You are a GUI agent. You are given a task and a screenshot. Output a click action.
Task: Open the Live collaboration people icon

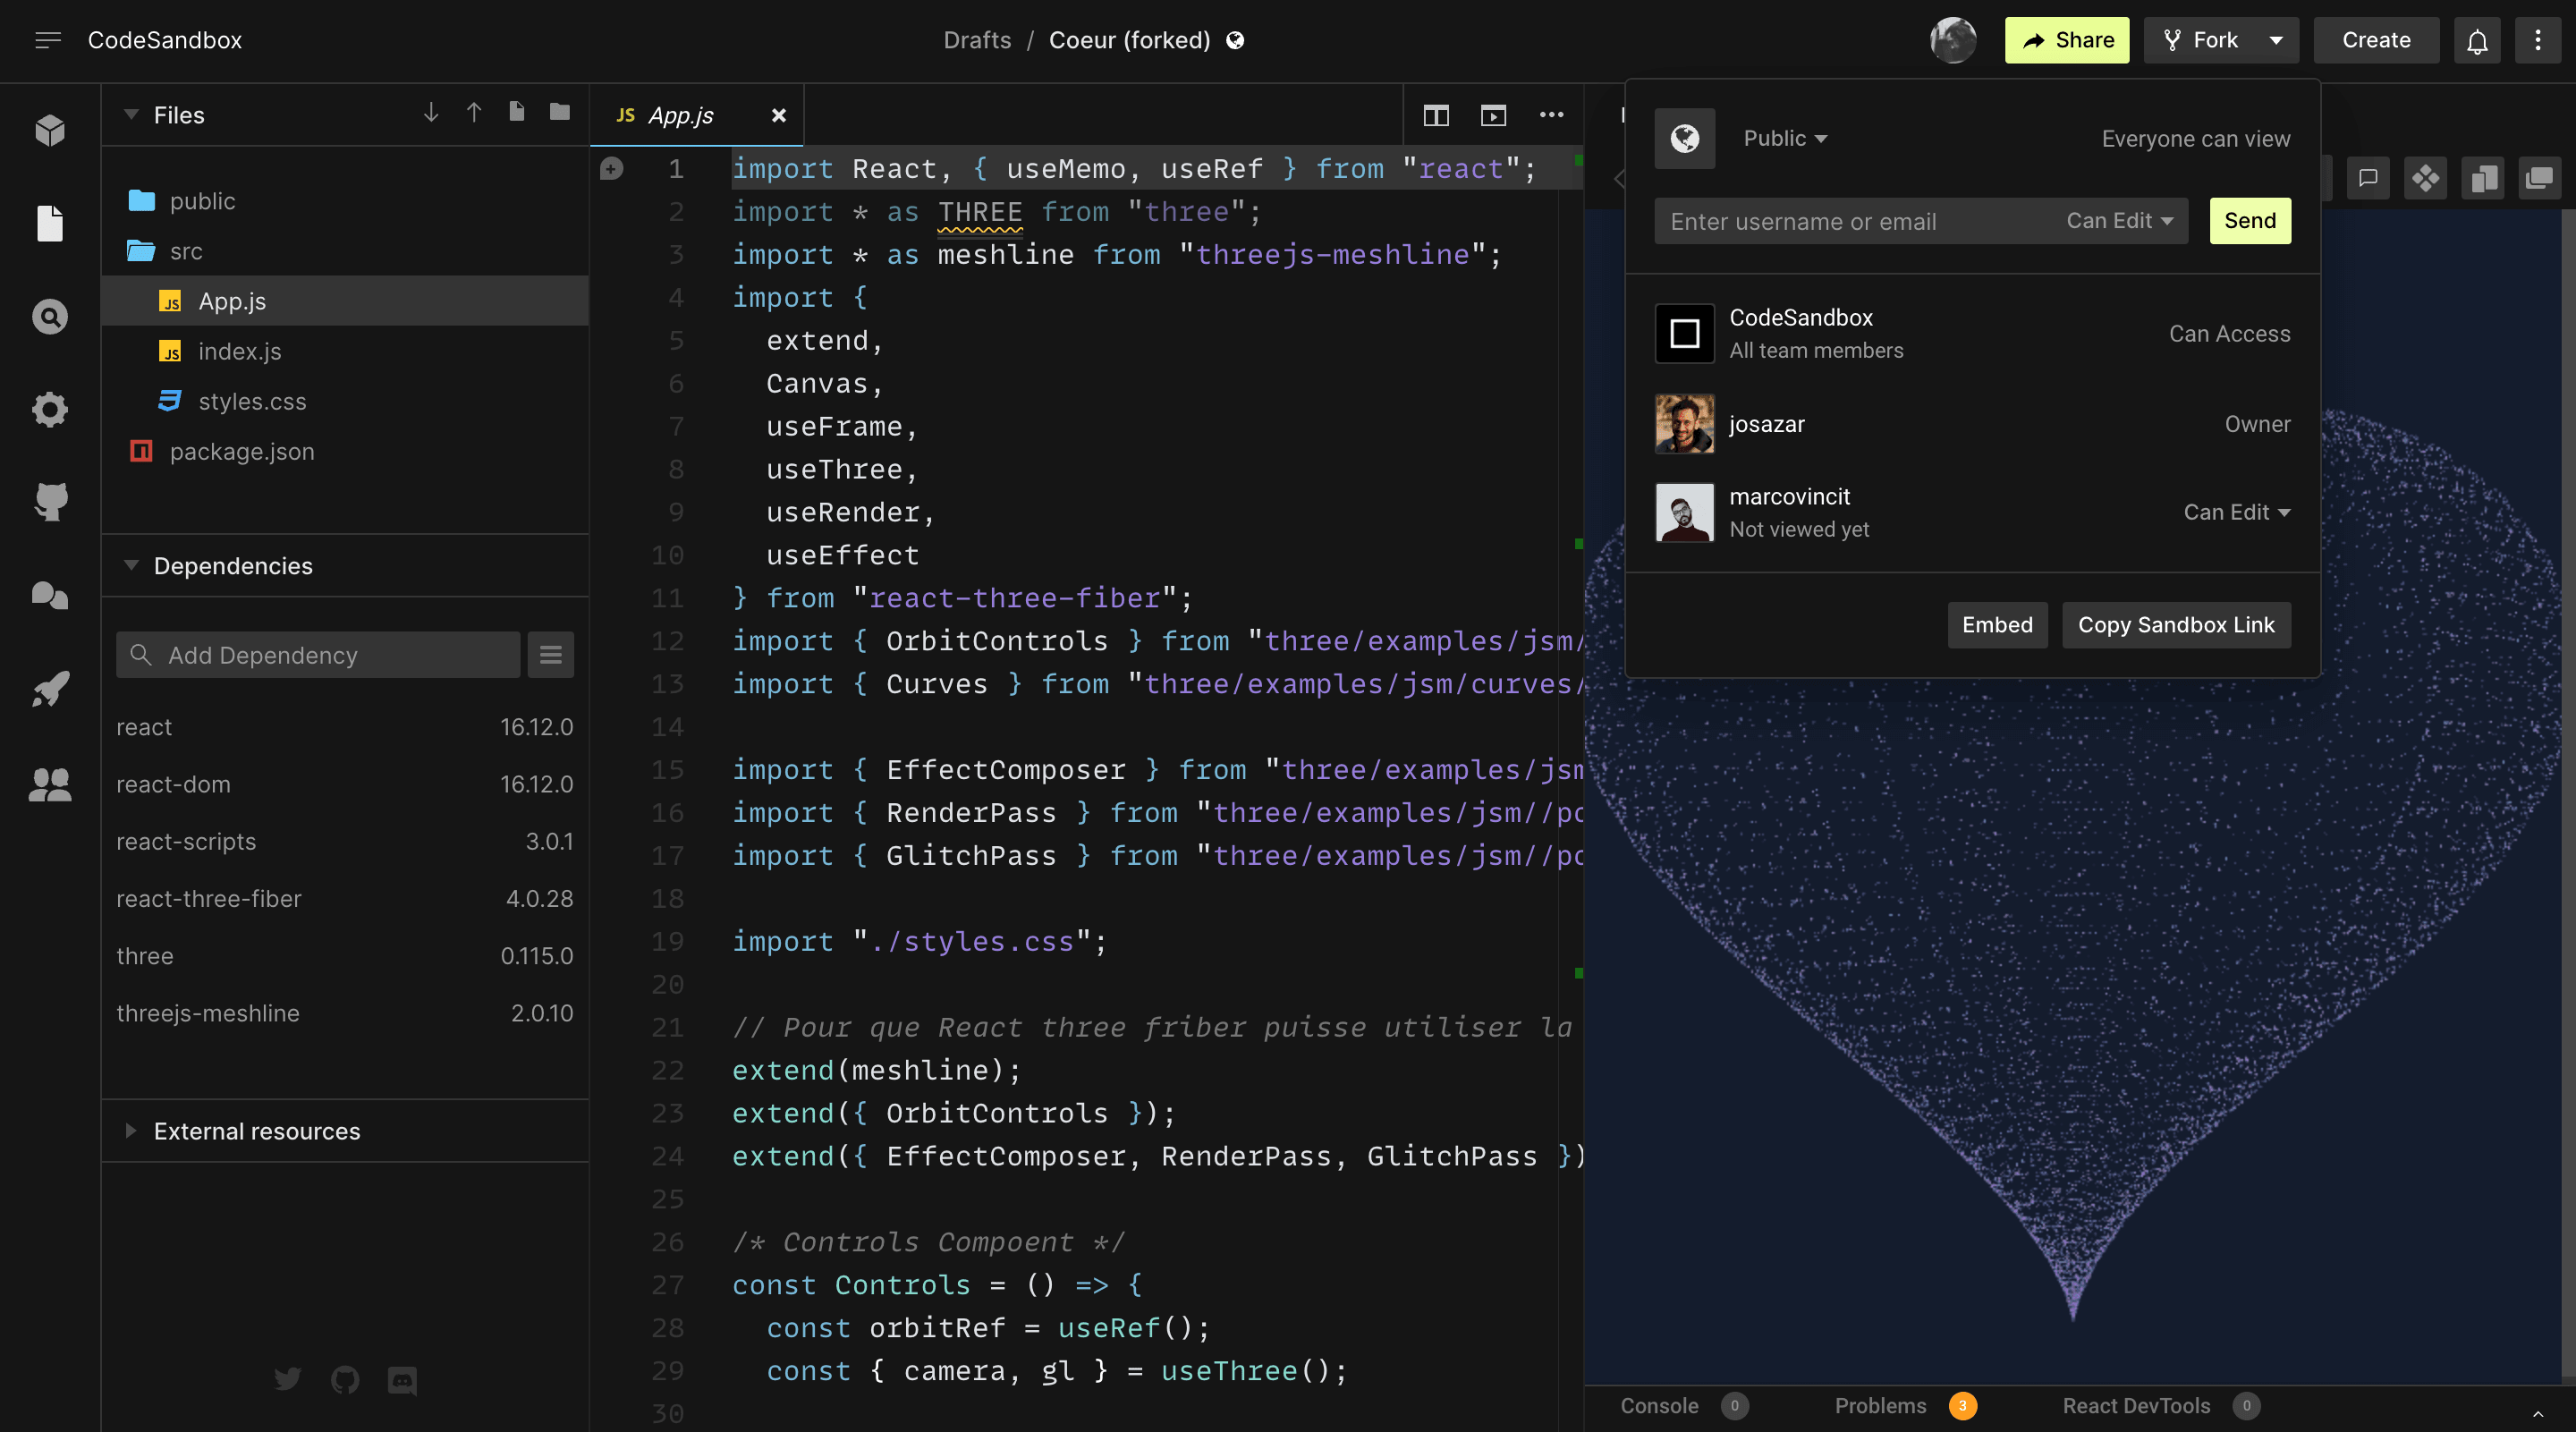pyautogui.click(x=49, y=784)
